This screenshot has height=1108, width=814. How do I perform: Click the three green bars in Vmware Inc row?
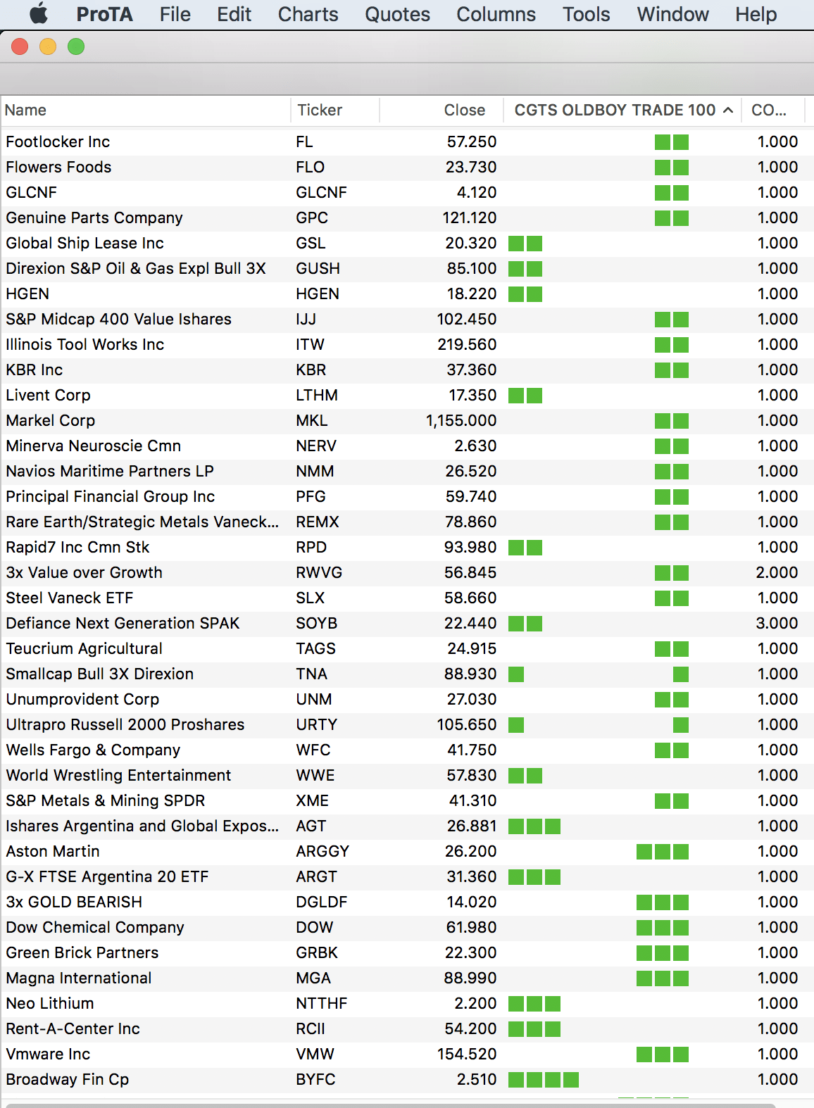tap(663, 1055)
